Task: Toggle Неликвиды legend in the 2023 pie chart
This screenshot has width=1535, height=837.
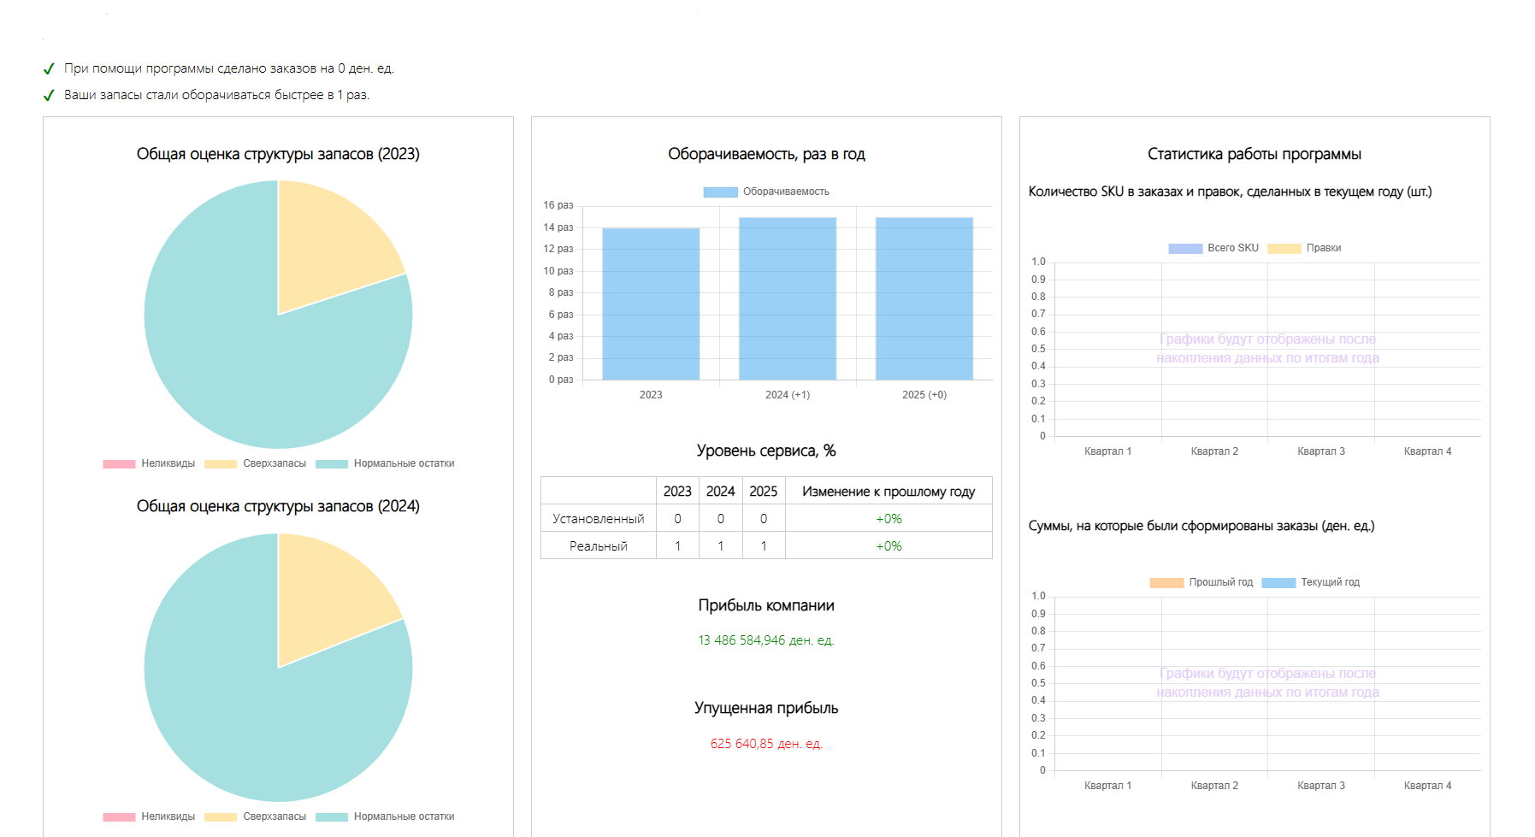Action: coord(149,463)
